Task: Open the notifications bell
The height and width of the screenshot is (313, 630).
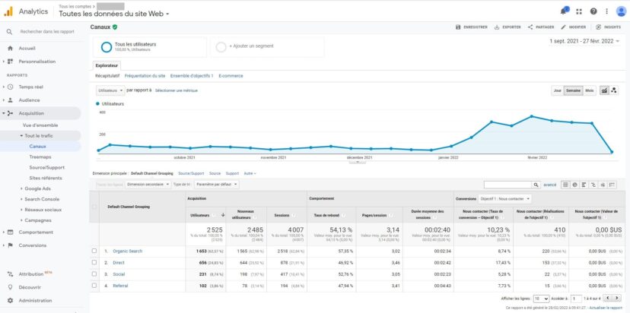Action: [x=564, y=11]
